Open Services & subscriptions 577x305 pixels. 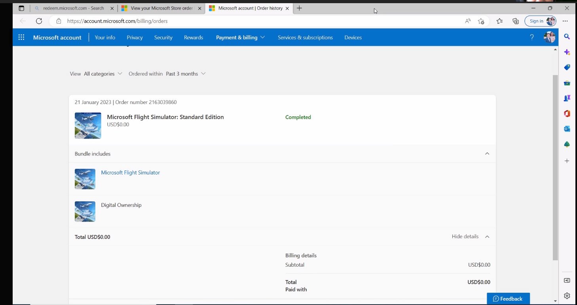pyautogui.click(x=305, y=38)
